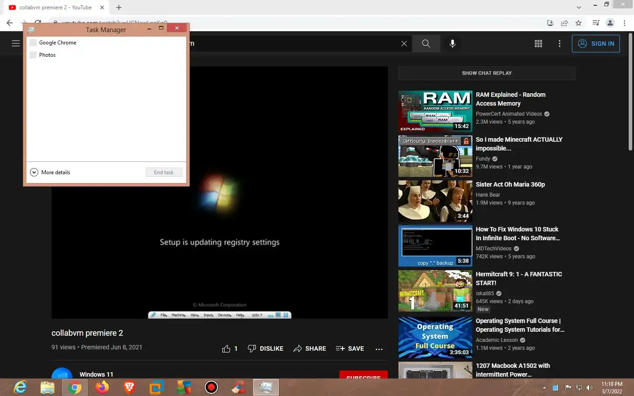The height and width of the screenshot is (396, 634).
Task: Click SHOW CHAT REPLAY button
Action: [487, 73]
